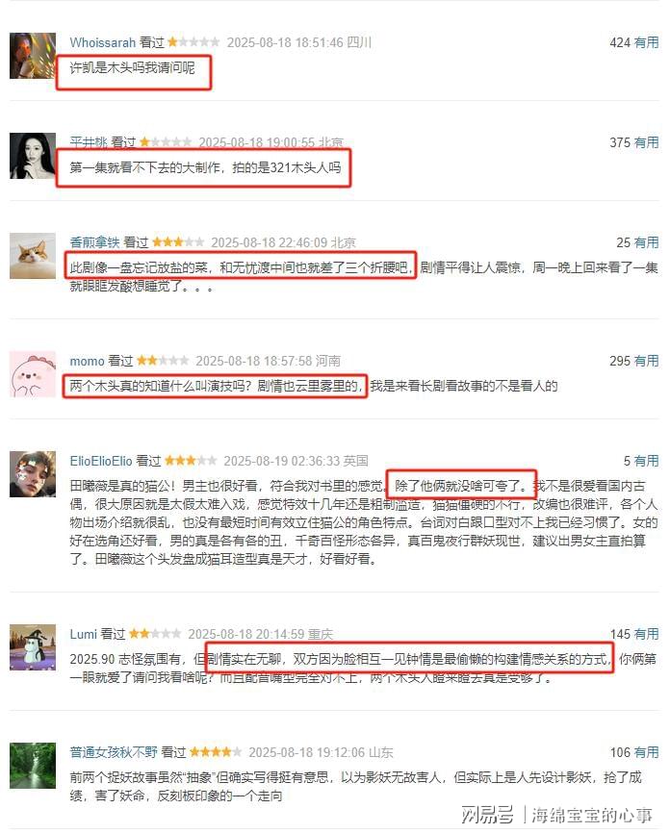This screenshot has width=670, height=834.
Task: Open the cat avatar of 香煎拿铁
Action: 33,256
